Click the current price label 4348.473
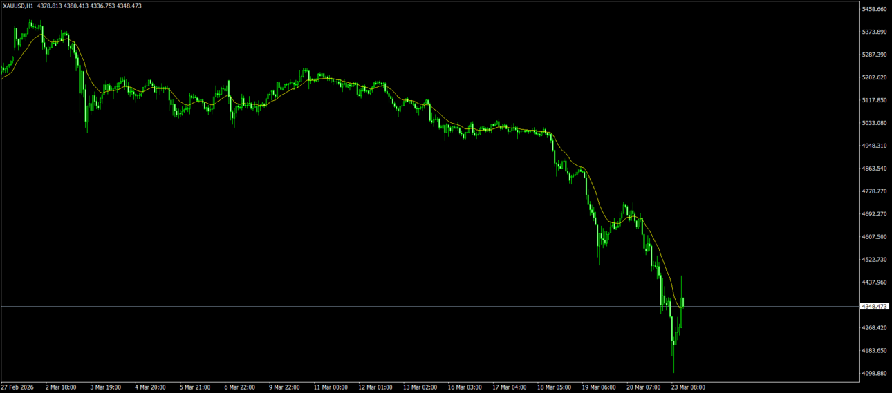892x393 pixels. 875,306
